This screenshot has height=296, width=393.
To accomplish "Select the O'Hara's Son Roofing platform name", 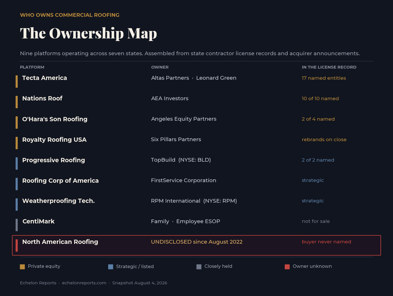I will click(55, 119).
